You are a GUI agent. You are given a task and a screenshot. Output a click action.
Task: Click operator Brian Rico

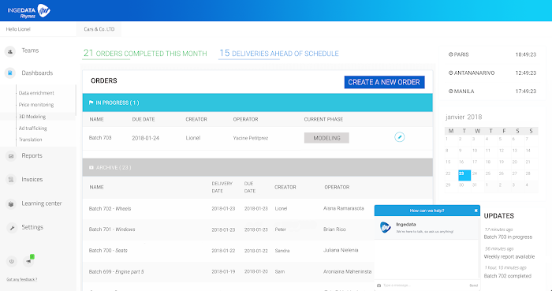point(334,229)
